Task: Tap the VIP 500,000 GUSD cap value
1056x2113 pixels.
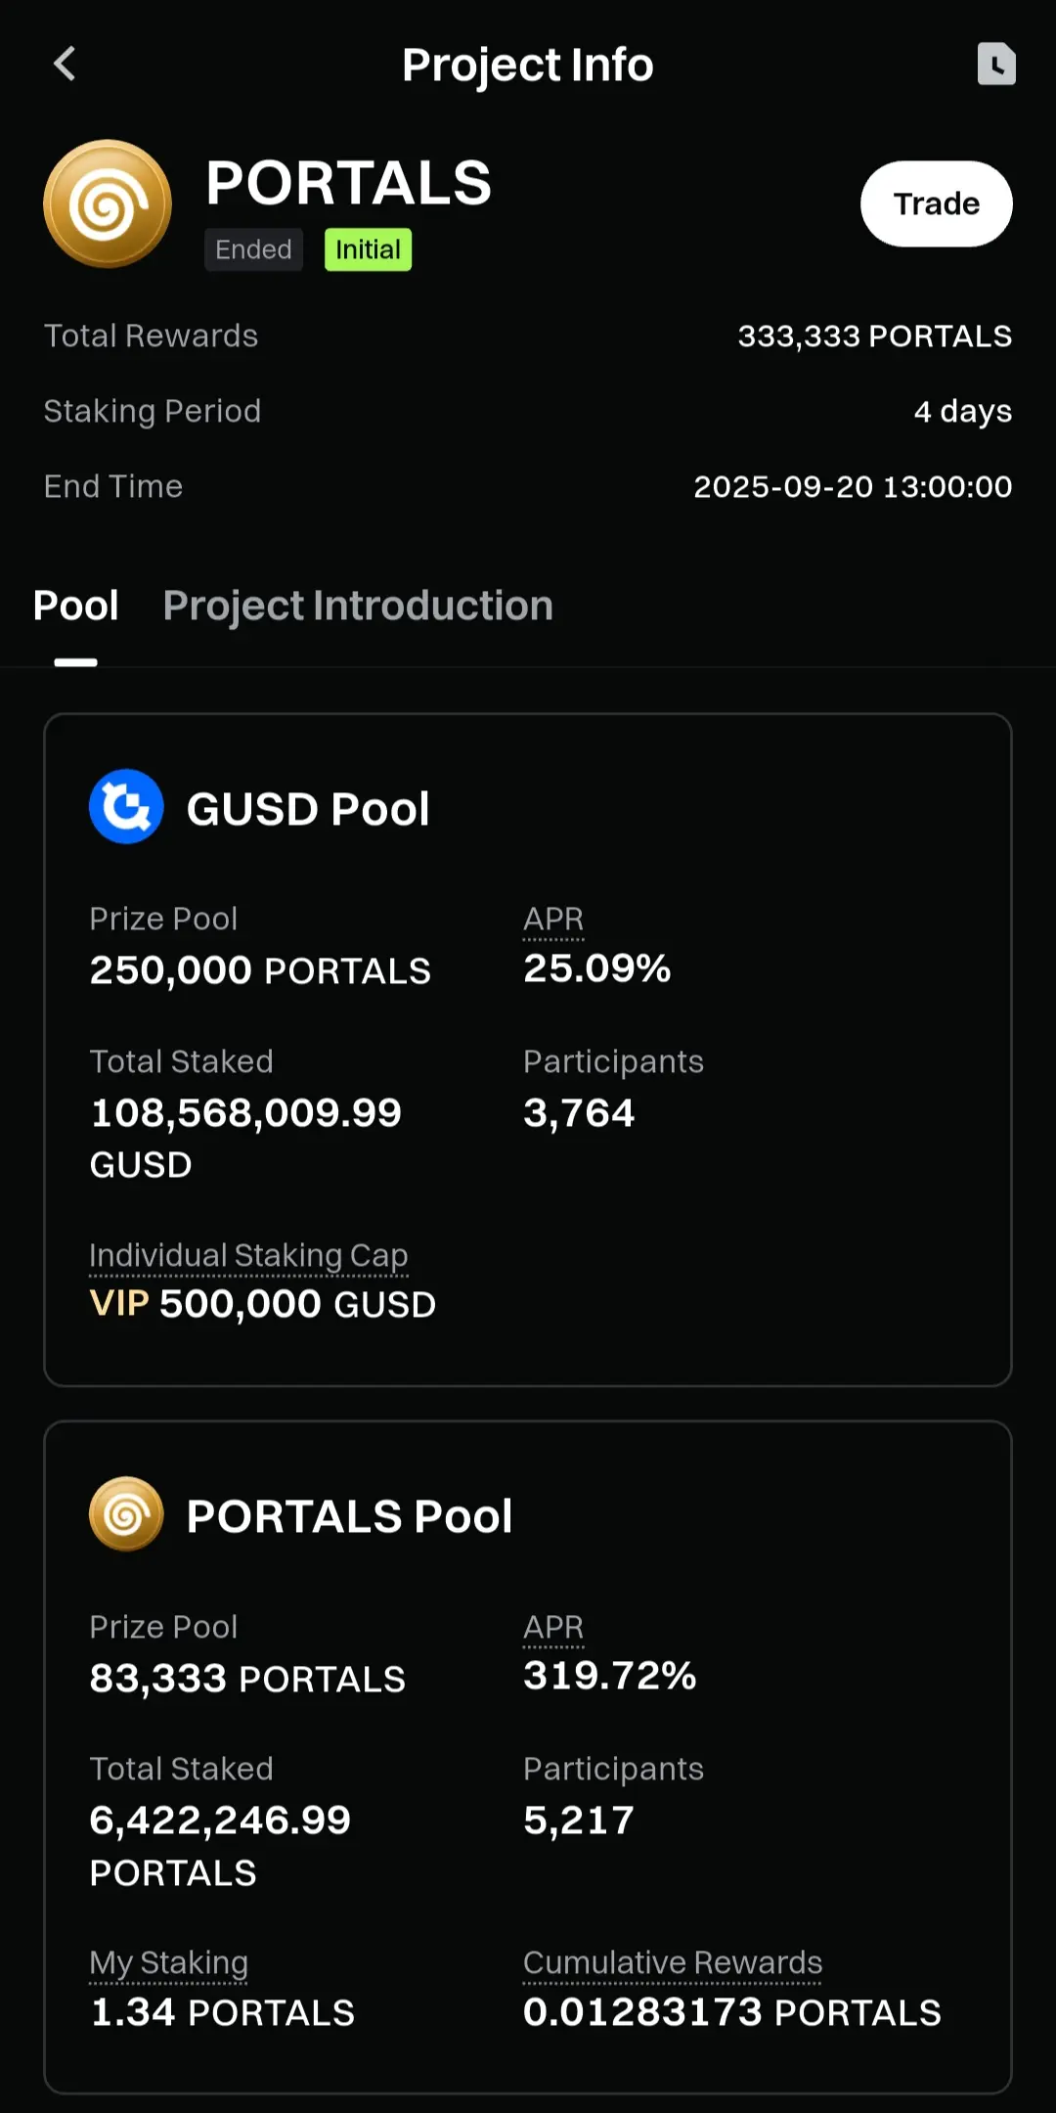Action: tap(262, 1304)
